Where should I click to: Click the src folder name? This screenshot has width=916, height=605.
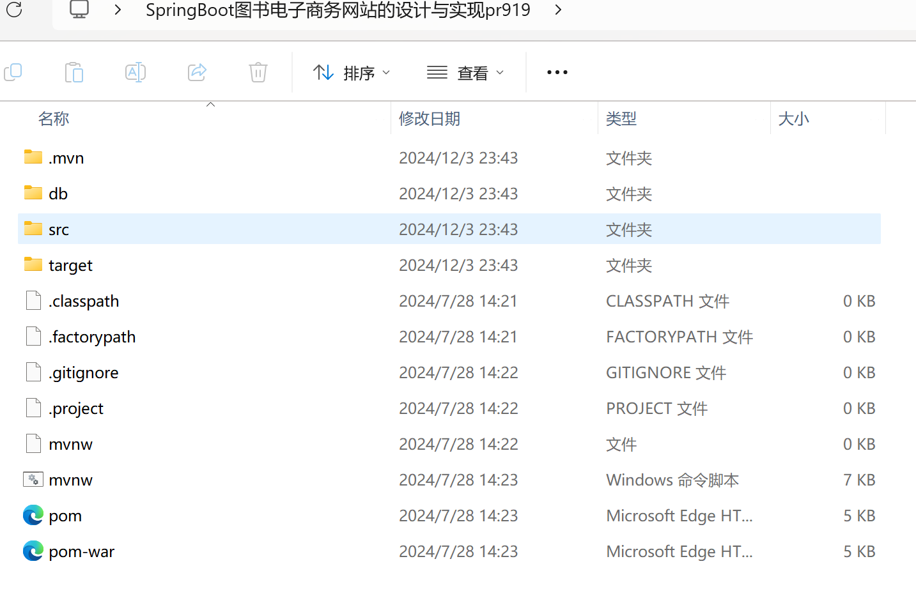tap(59, 230)
